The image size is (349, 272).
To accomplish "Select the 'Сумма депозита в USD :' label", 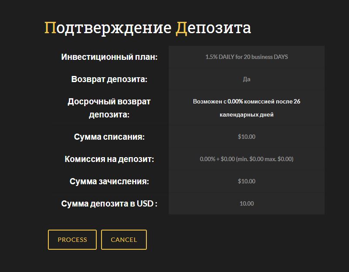I will point(109,203).
